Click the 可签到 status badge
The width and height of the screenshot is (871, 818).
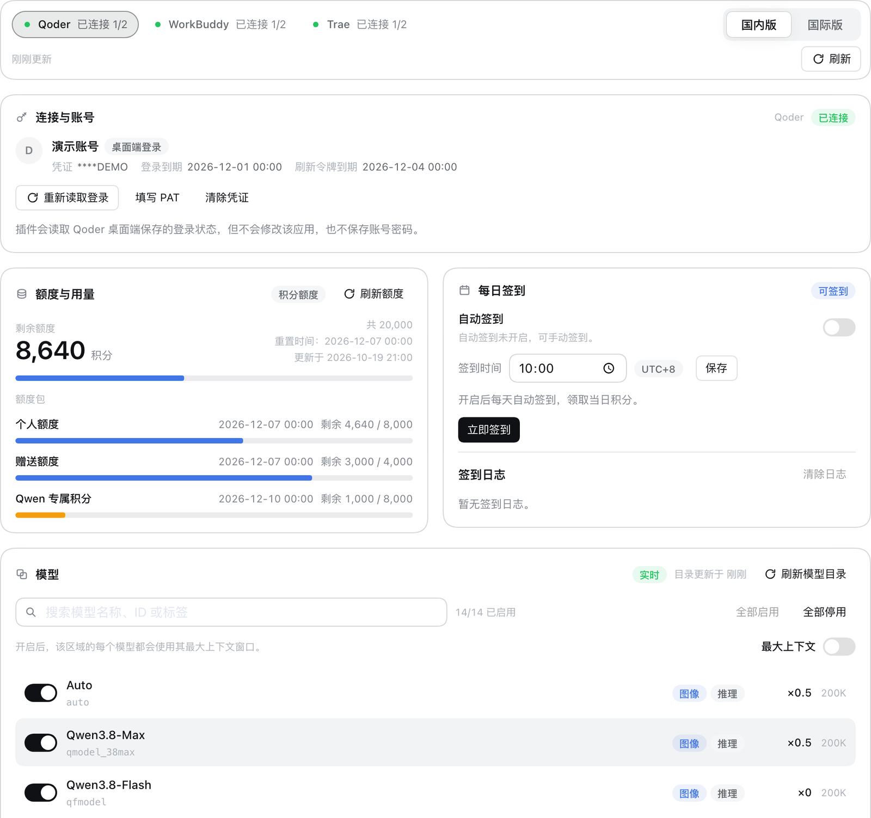tap(833, 291)
